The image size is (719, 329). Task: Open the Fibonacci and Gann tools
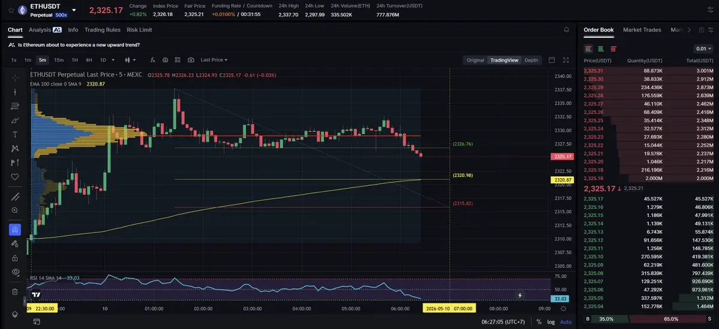[14, 106]
